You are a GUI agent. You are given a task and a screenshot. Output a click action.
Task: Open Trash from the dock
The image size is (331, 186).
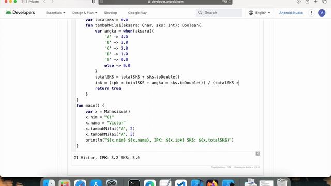click(x=282, y=182)
